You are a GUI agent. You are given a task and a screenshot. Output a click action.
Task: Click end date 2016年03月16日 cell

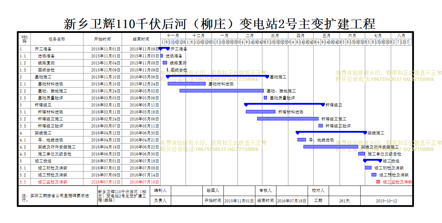tap(141, 112)
